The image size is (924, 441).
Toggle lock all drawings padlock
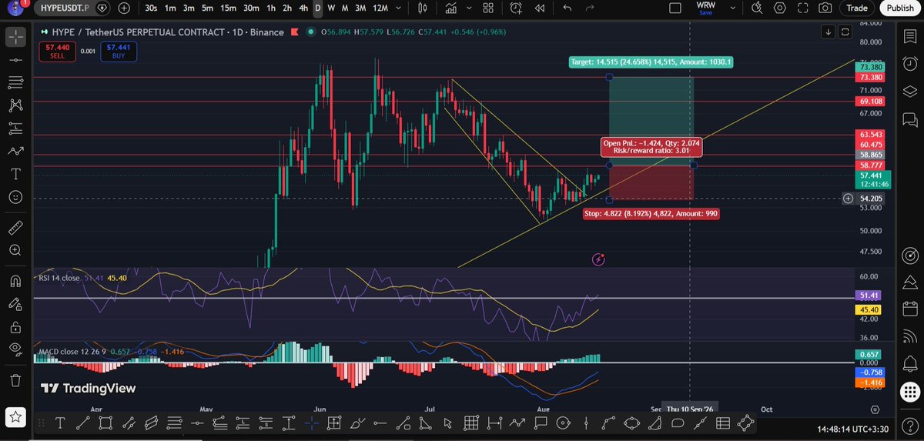15,326
